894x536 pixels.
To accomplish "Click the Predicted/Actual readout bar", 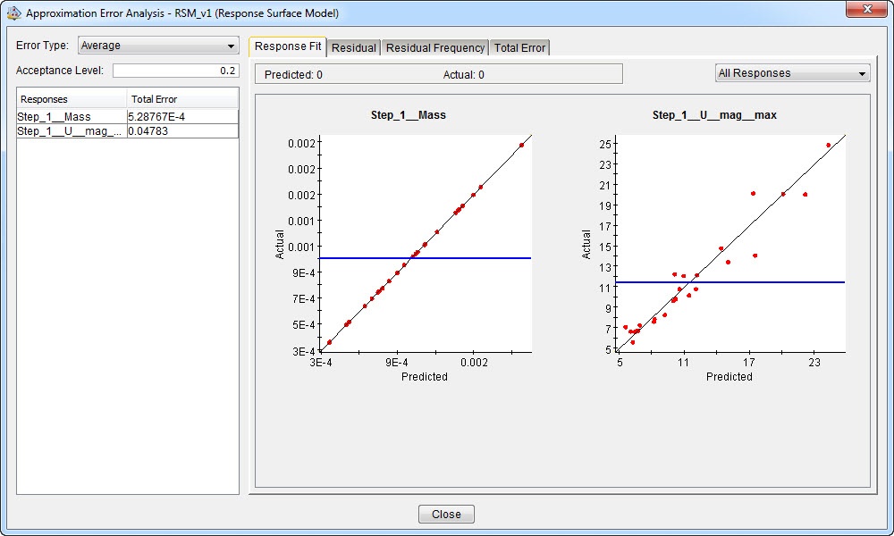I will [438, 74].
